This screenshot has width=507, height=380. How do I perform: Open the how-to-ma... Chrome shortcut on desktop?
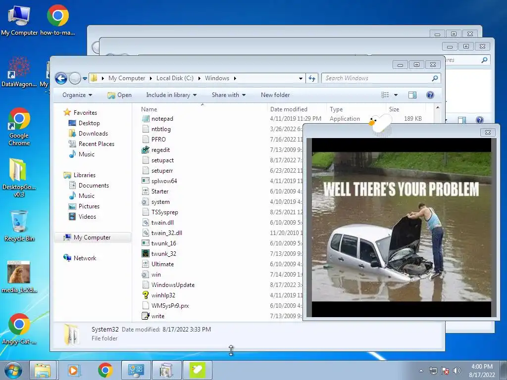(57, 20)
